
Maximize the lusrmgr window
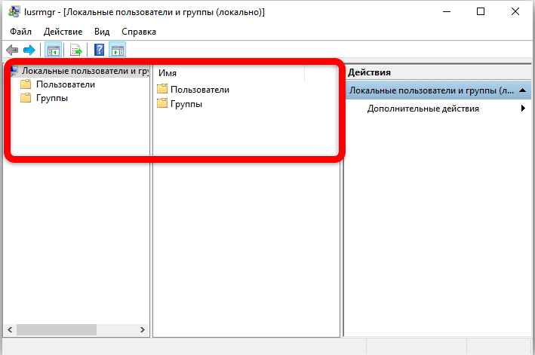click(481, 11)
